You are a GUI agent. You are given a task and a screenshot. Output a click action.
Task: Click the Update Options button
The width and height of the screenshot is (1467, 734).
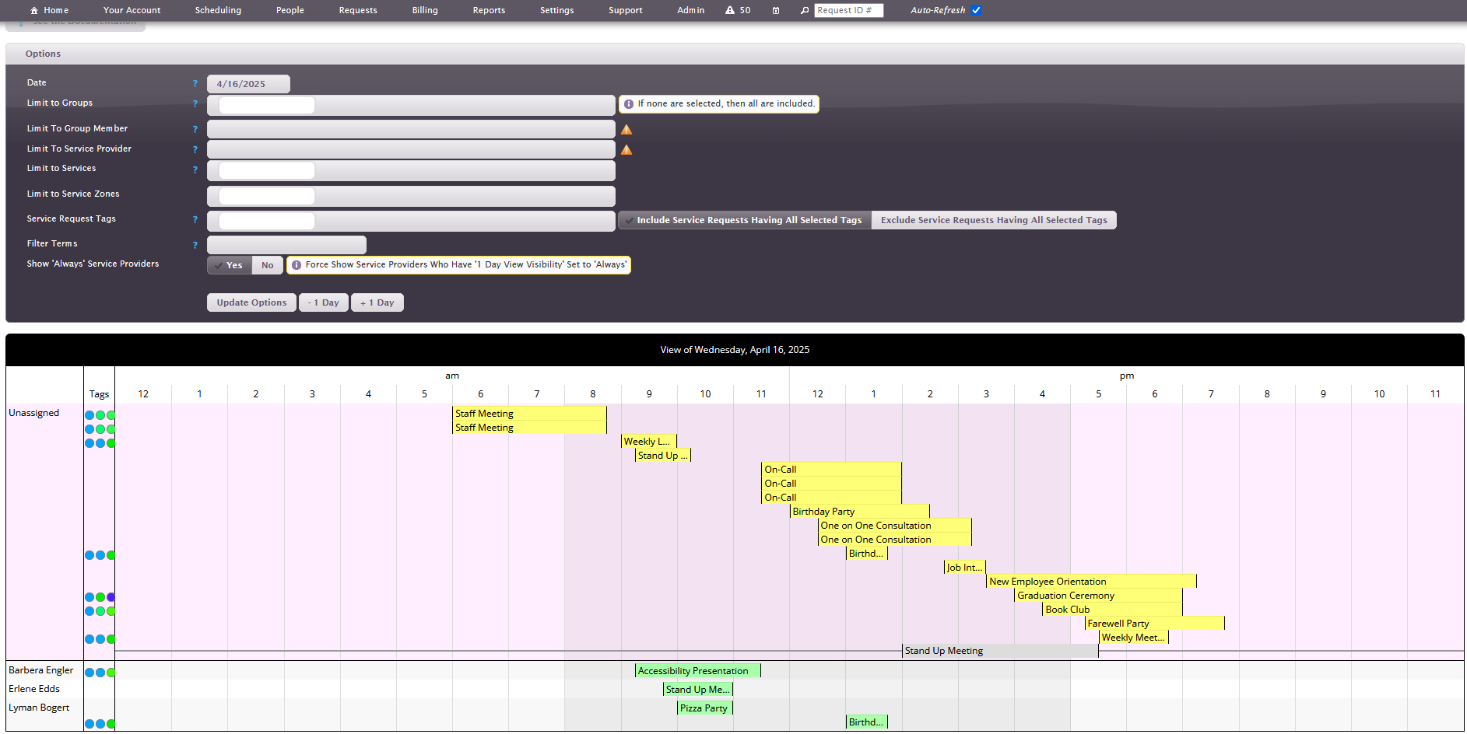(x=251, y=302)
